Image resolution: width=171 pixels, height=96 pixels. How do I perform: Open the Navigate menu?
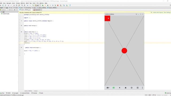click(x=9, y=3)
